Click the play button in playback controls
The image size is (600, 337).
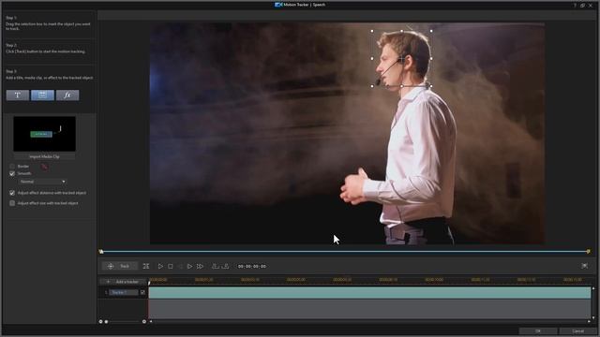(x=160, y=266)
